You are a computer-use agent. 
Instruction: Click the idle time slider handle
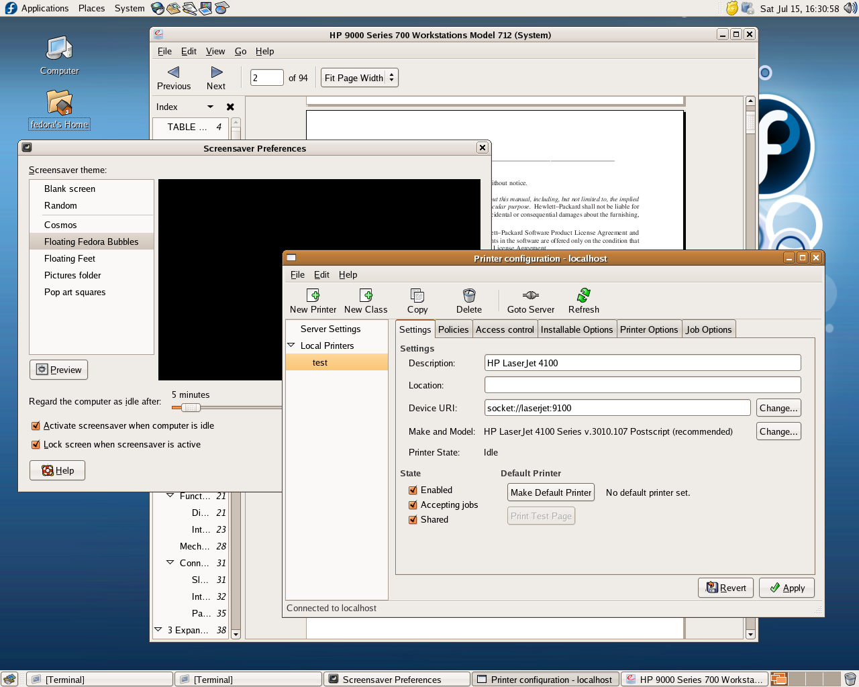(191, 407)
